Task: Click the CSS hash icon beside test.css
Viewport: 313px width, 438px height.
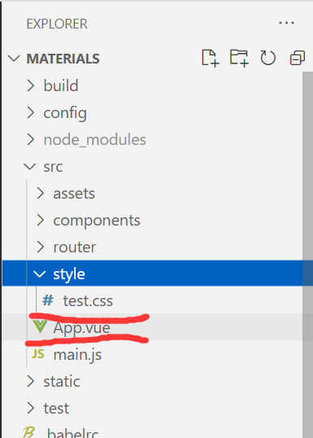Action: (48, 300)
